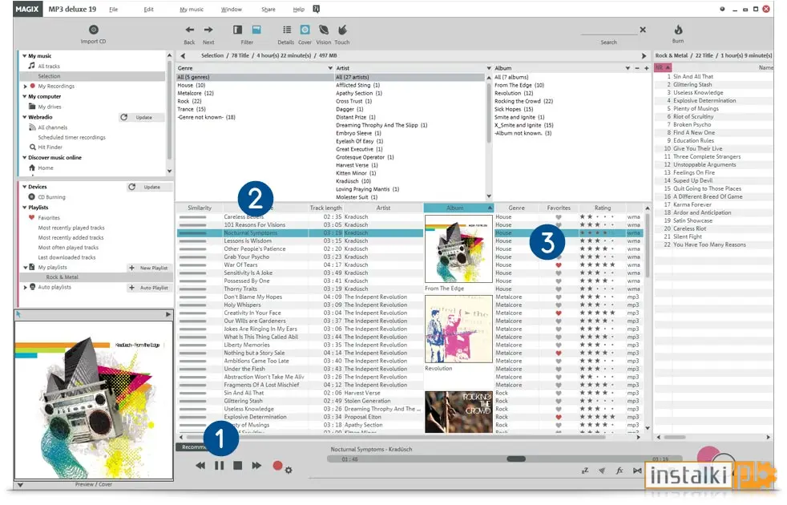Activate Touch mode

(342, 30)
